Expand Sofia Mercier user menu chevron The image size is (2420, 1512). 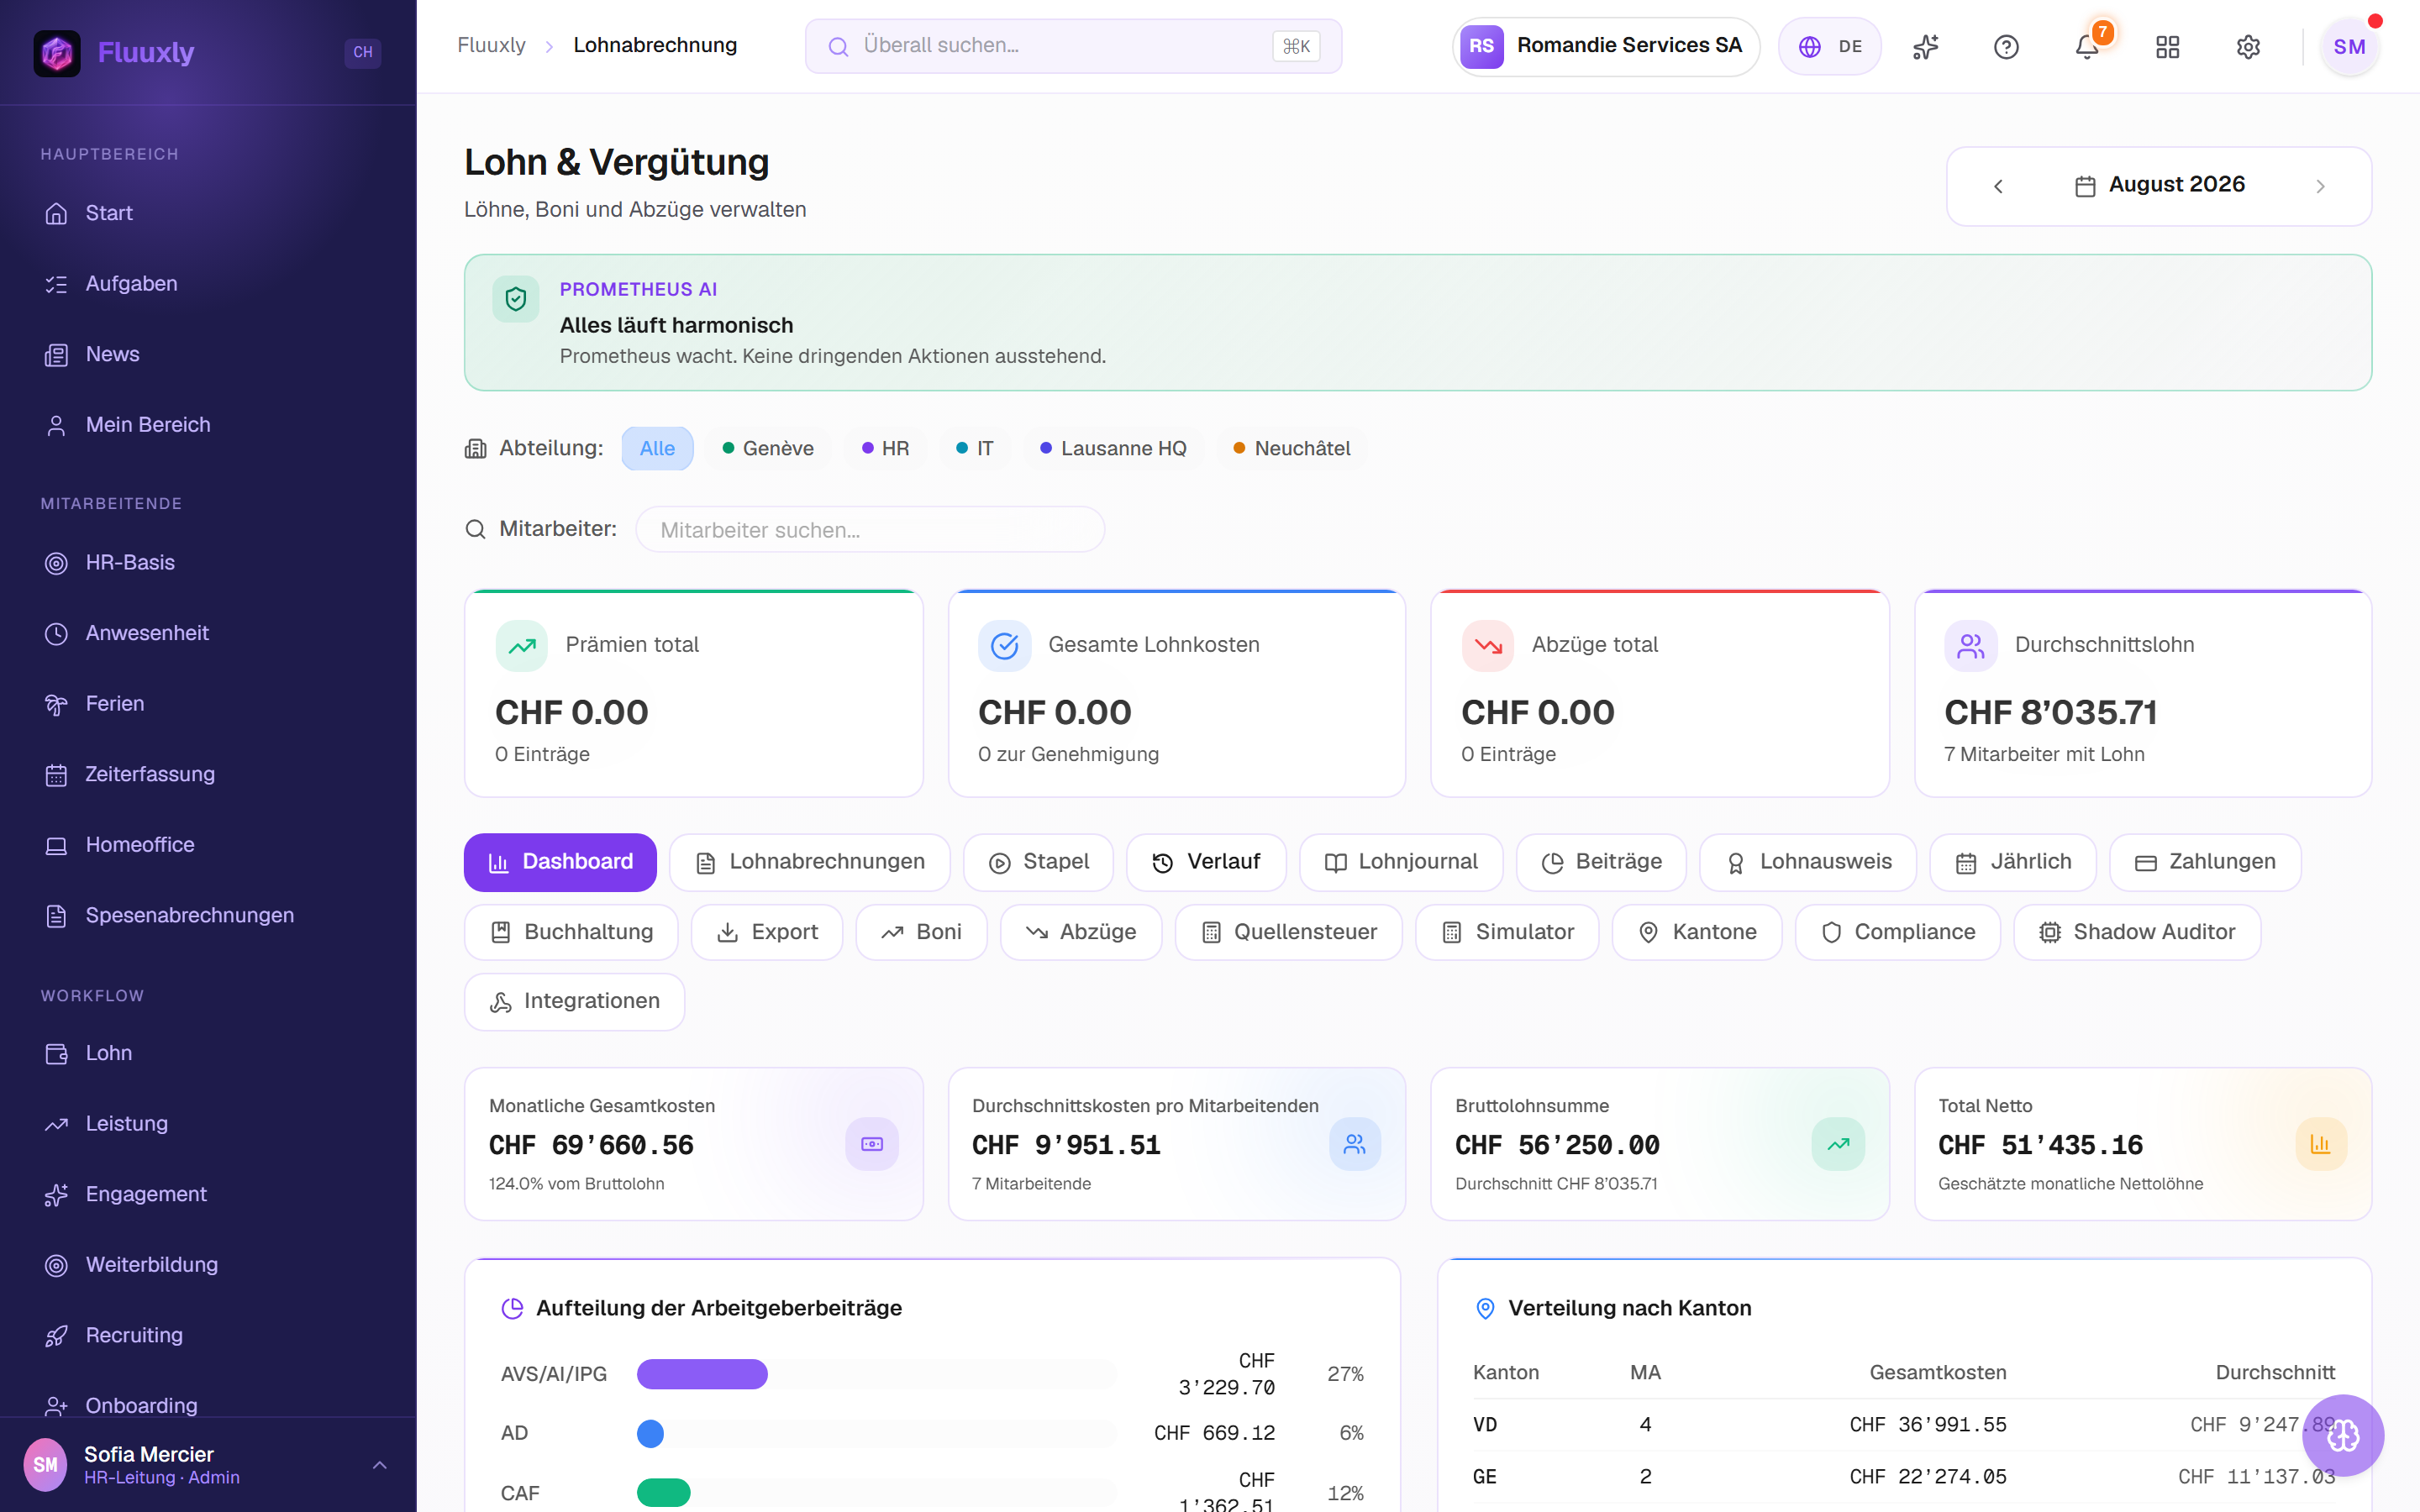pyautogui.click(x=379, y=1465)
